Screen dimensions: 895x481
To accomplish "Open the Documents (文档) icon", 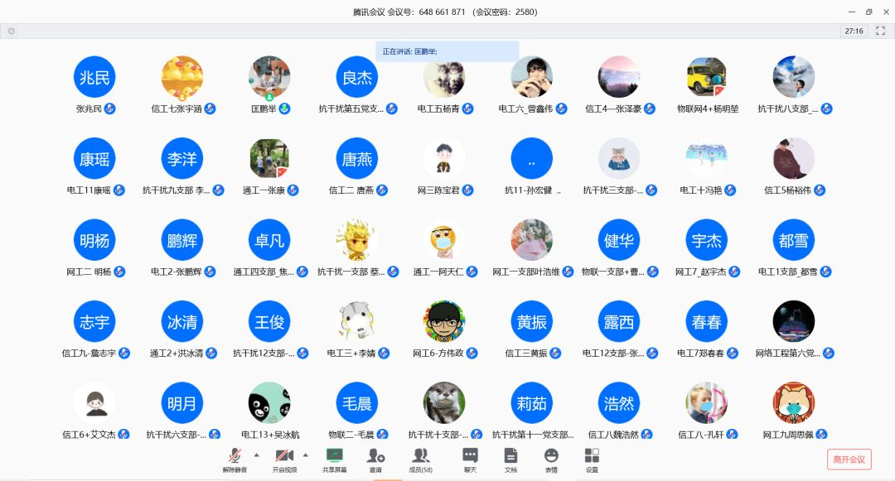I will [510, 458].
